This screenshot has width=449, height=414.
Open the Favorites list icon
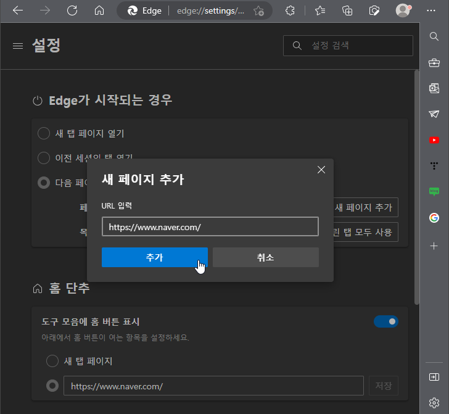coord(320,10)
